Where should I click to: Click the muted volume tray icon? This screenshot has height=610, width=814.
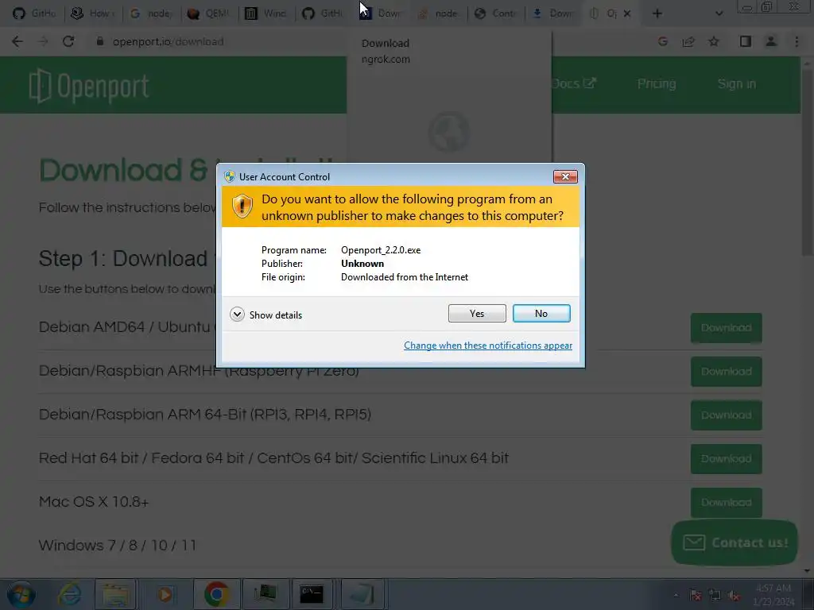pos(734,595)
